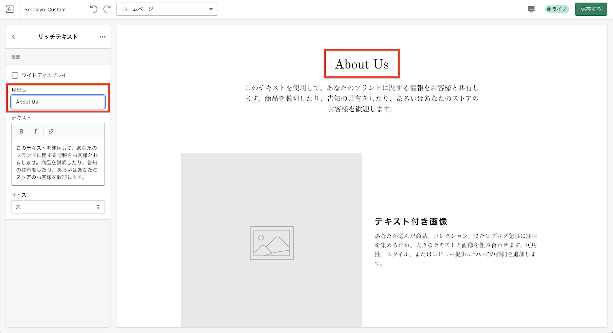Open the ホームページ page selector dropdown
The width and height of the screenshot is (613, 333).
tap(167, 9)
